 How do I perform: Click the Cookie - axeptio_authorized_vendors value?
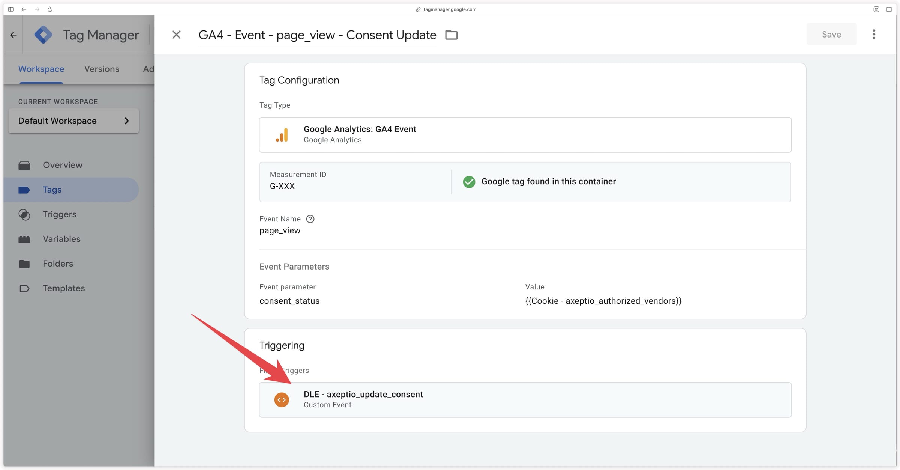point(603,301)
